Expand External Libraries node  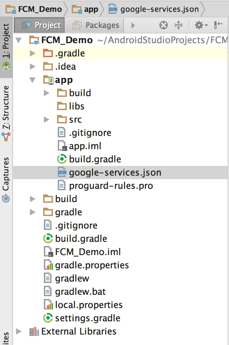[19, 331]
